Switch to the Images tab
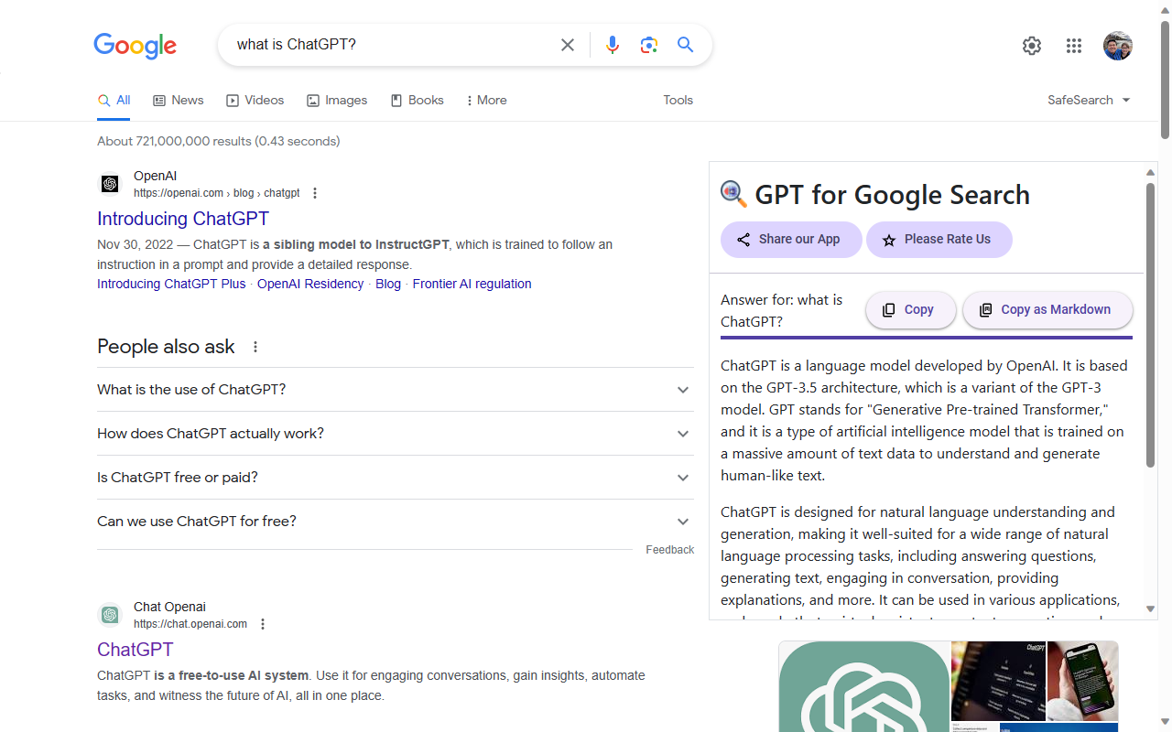1172x732 pixels. (x=337, y=100)
